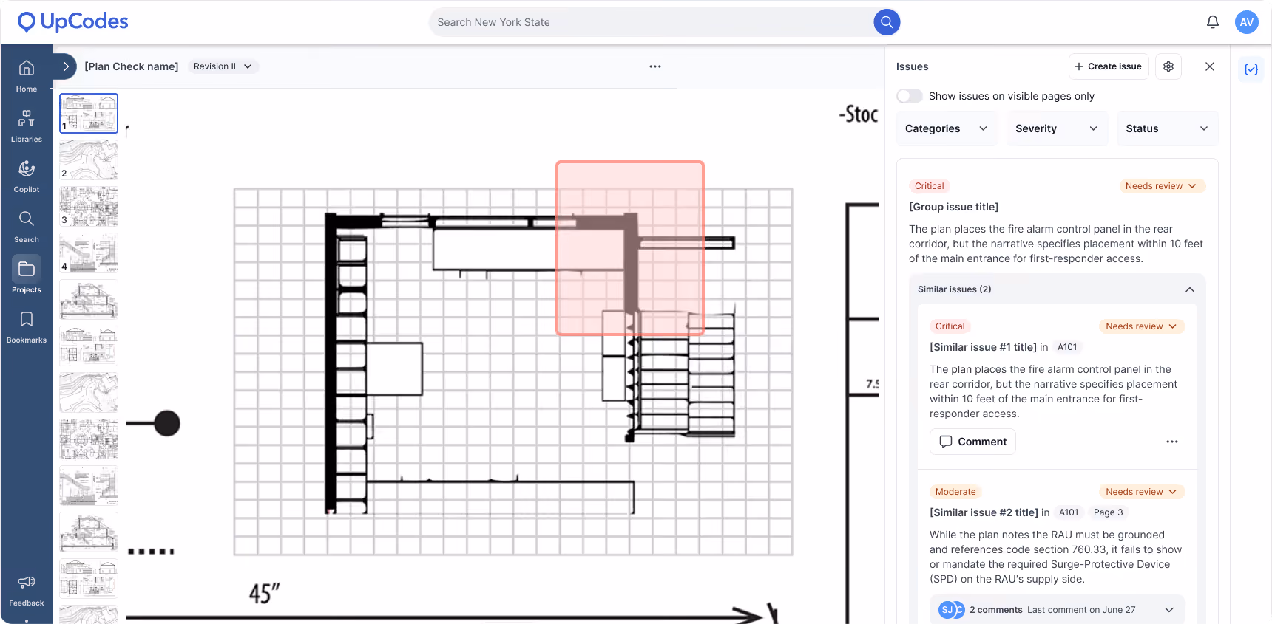1272x624 pixels.
Task: Toggle show issues on visible pages only
Action: point(910,96)
